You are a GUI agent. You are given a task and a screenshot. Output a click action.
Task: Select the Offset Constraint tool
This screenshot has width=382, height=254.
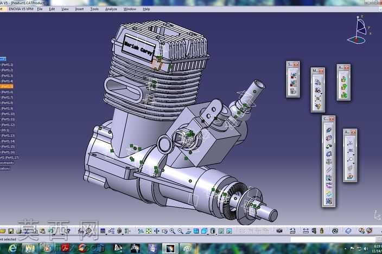coord(329,146)
